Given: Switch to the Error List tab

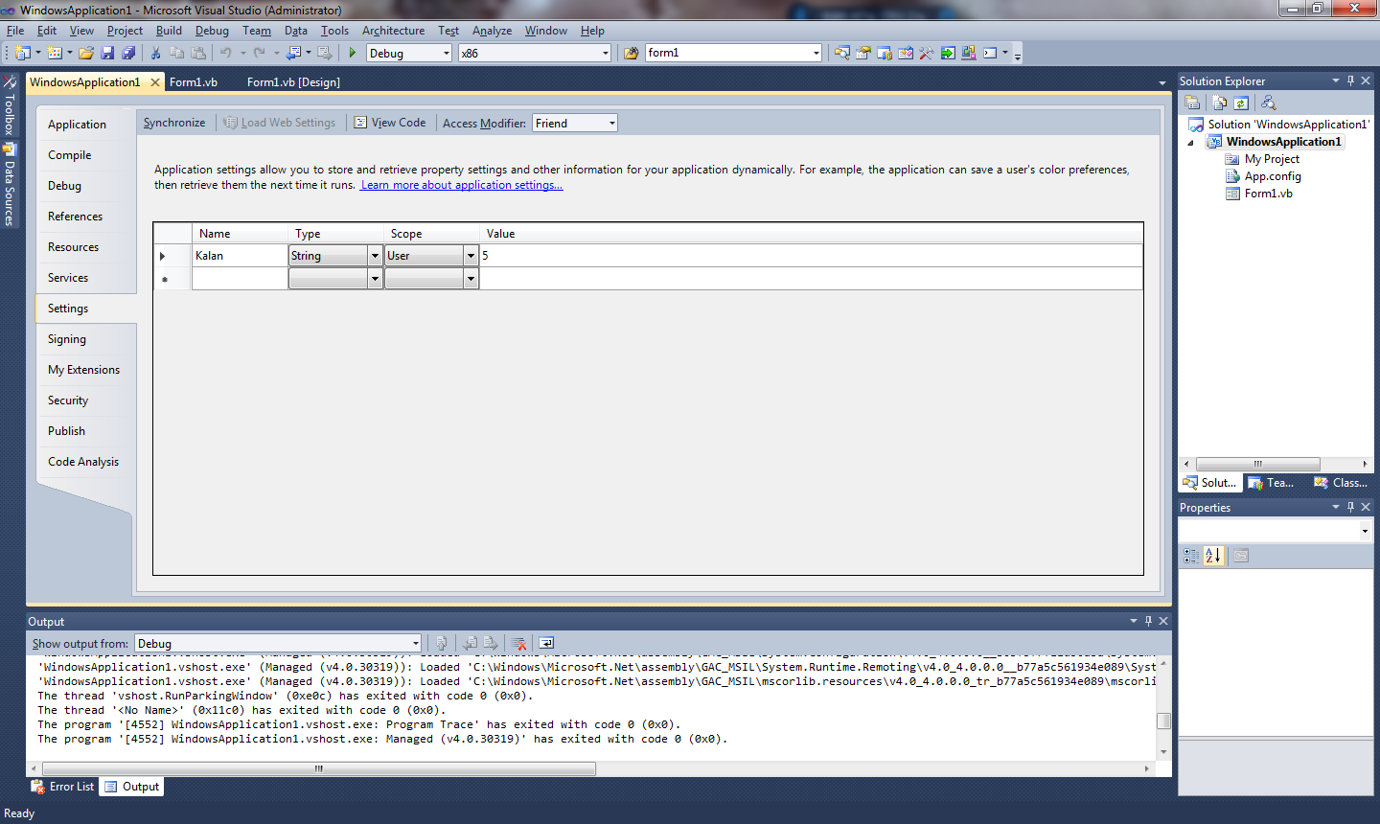Looking at the screenshot, I should tap(63, 787).
